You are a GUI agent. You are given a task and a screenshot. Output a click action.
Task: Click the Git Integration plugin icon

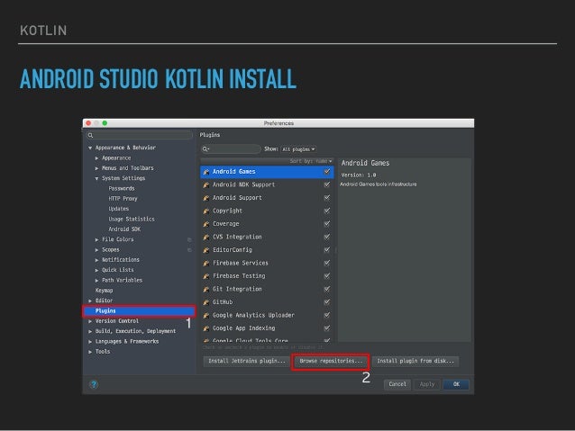(x=206, y=290)
